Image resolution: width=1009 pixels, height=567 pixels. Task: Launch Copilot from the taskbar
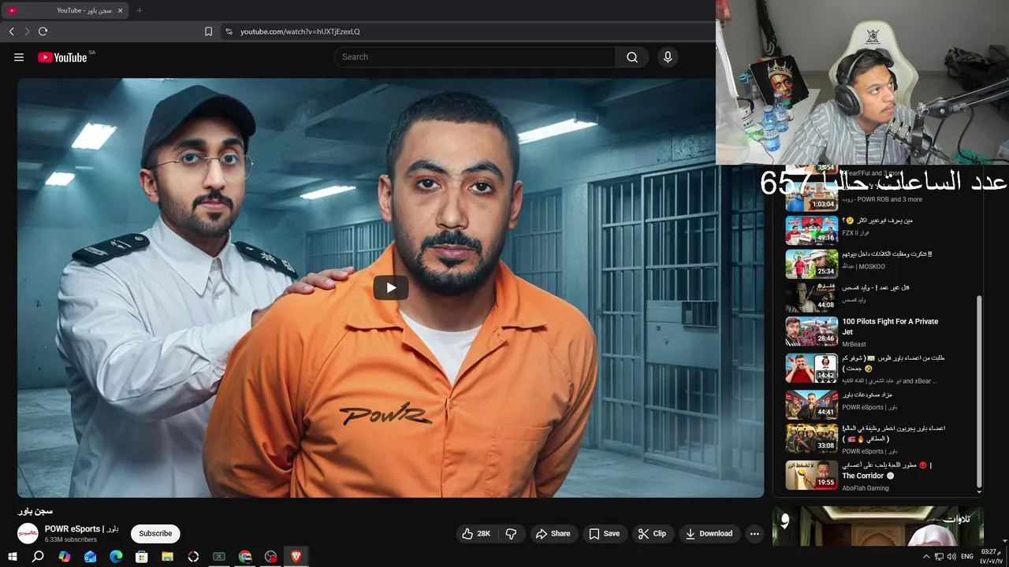tap(64, 557)
